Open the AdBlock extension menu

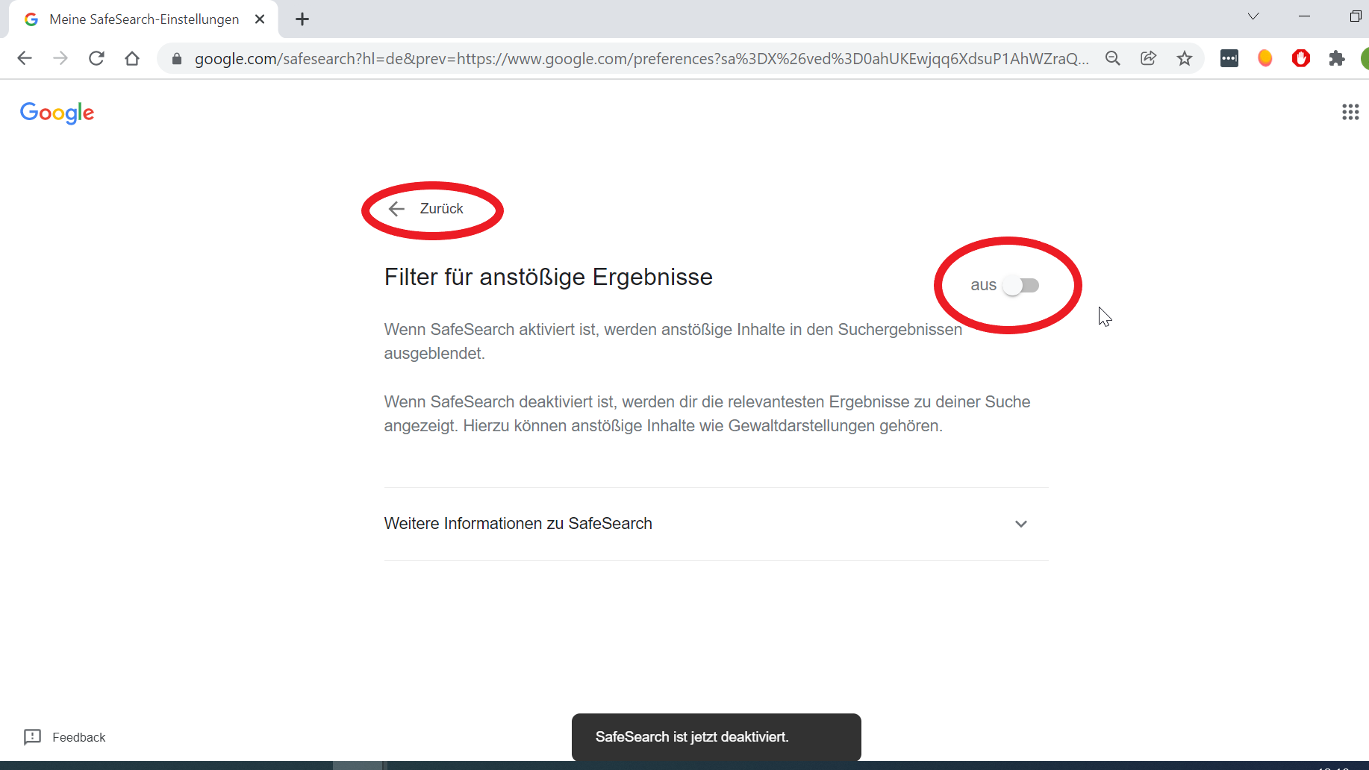(x=1301, y=58)
